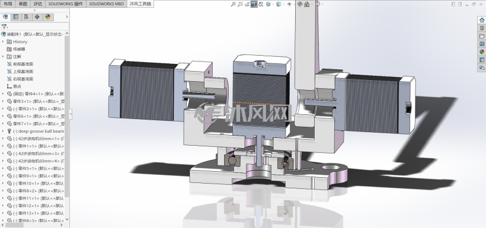Click the Previous View icon
The image size is (486, 228).
[247, 4]
